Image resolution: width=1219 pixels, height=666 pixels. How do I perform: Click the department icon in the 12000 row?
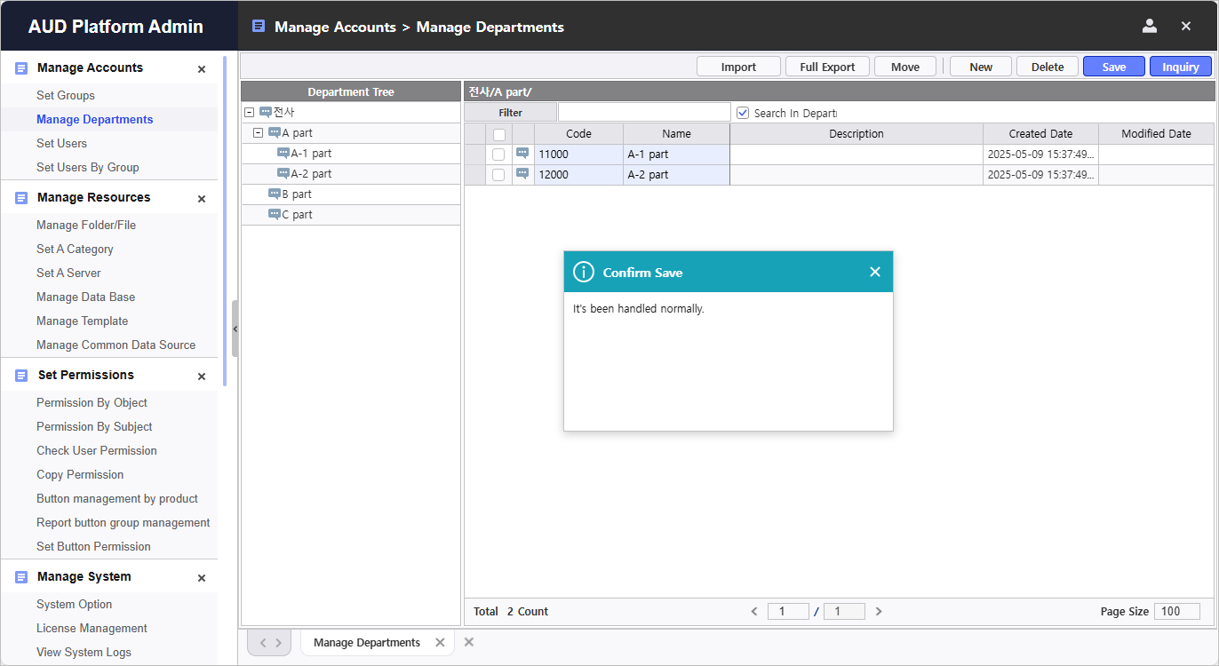click(x=522, y=174)
